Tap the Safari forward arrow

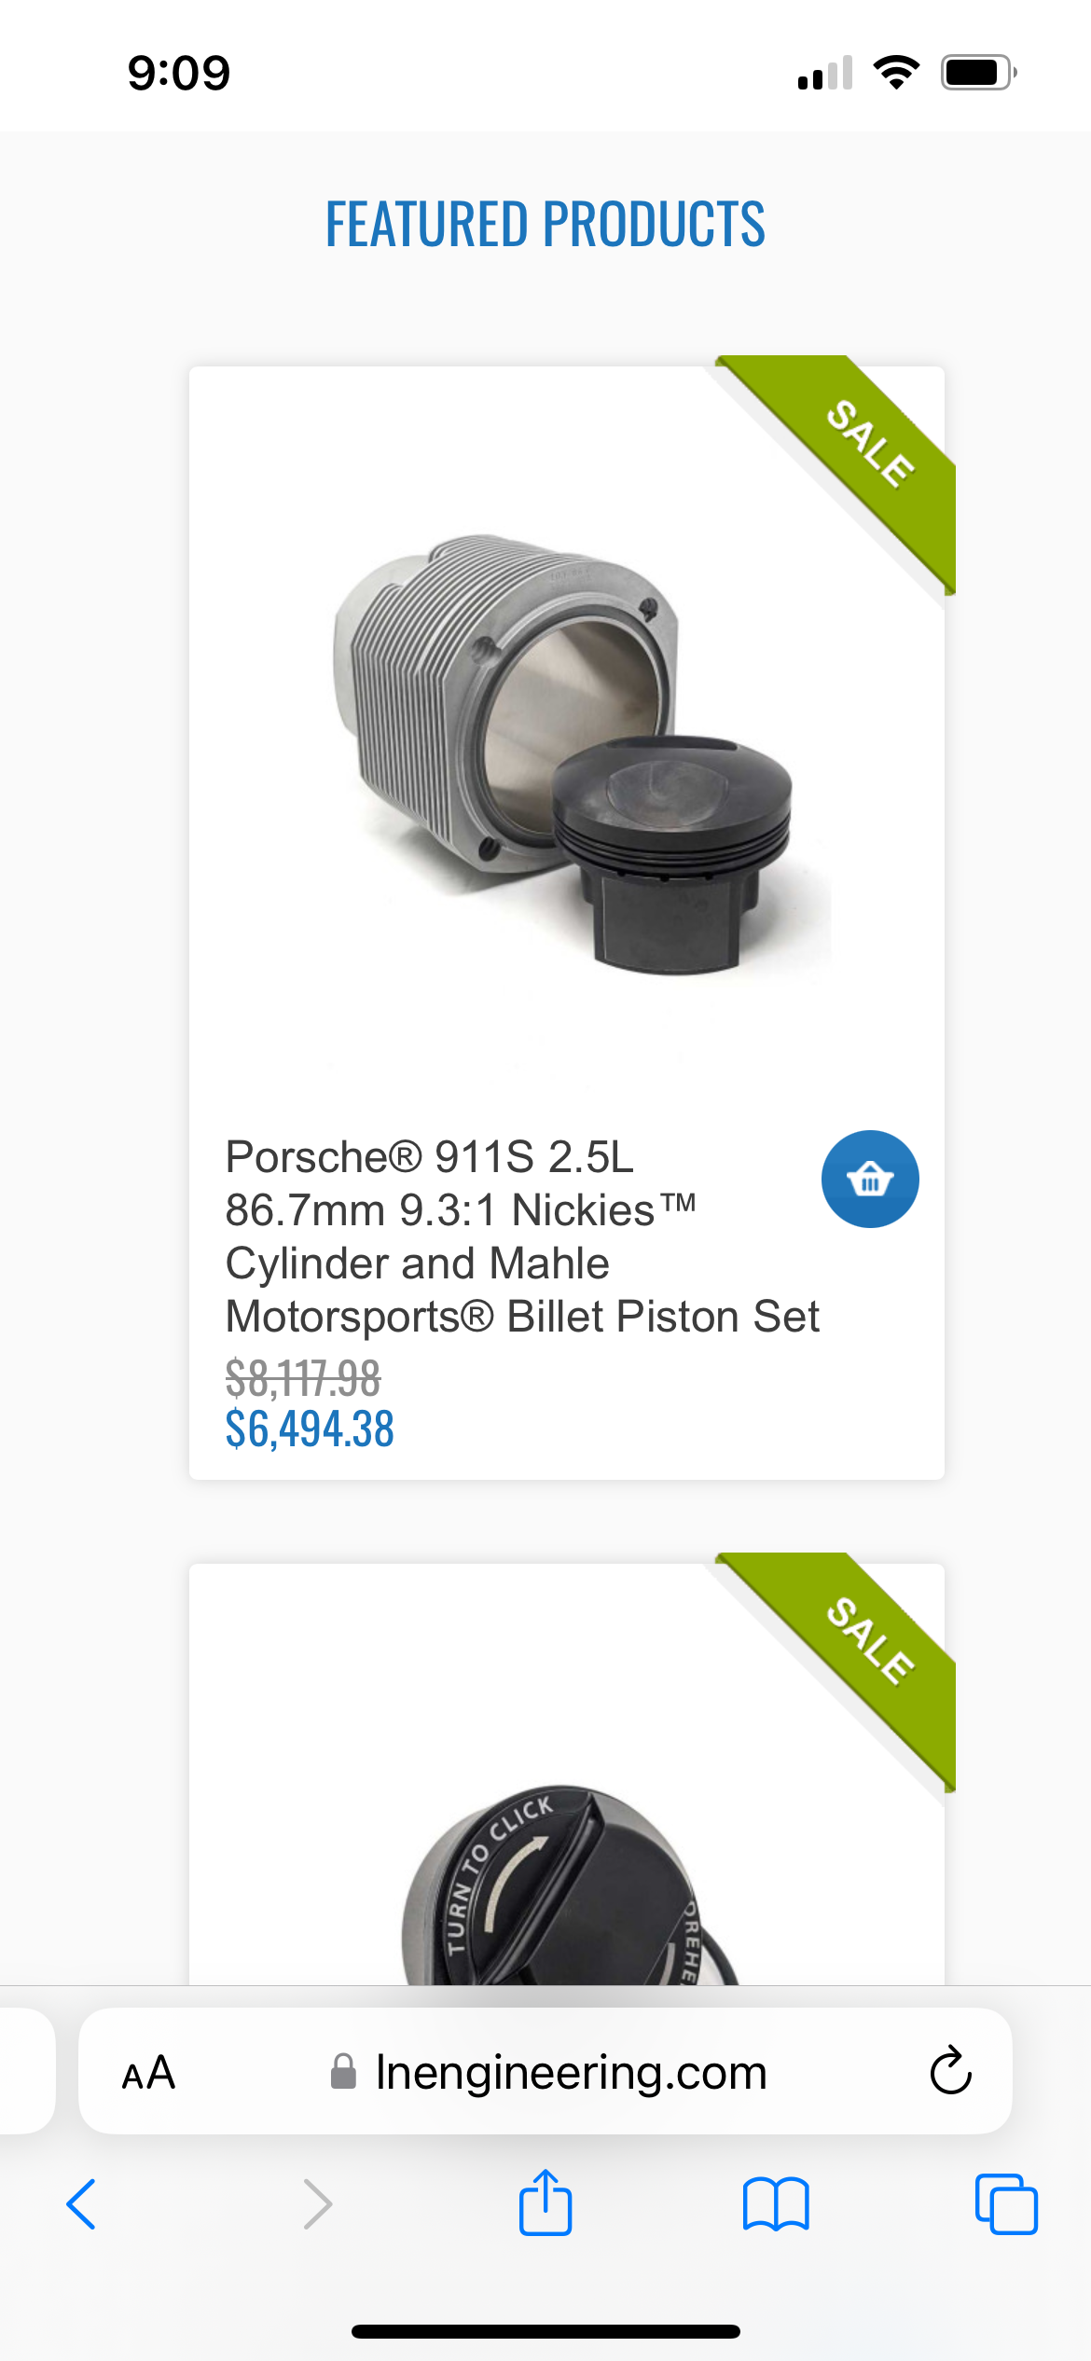point(317,2204)
